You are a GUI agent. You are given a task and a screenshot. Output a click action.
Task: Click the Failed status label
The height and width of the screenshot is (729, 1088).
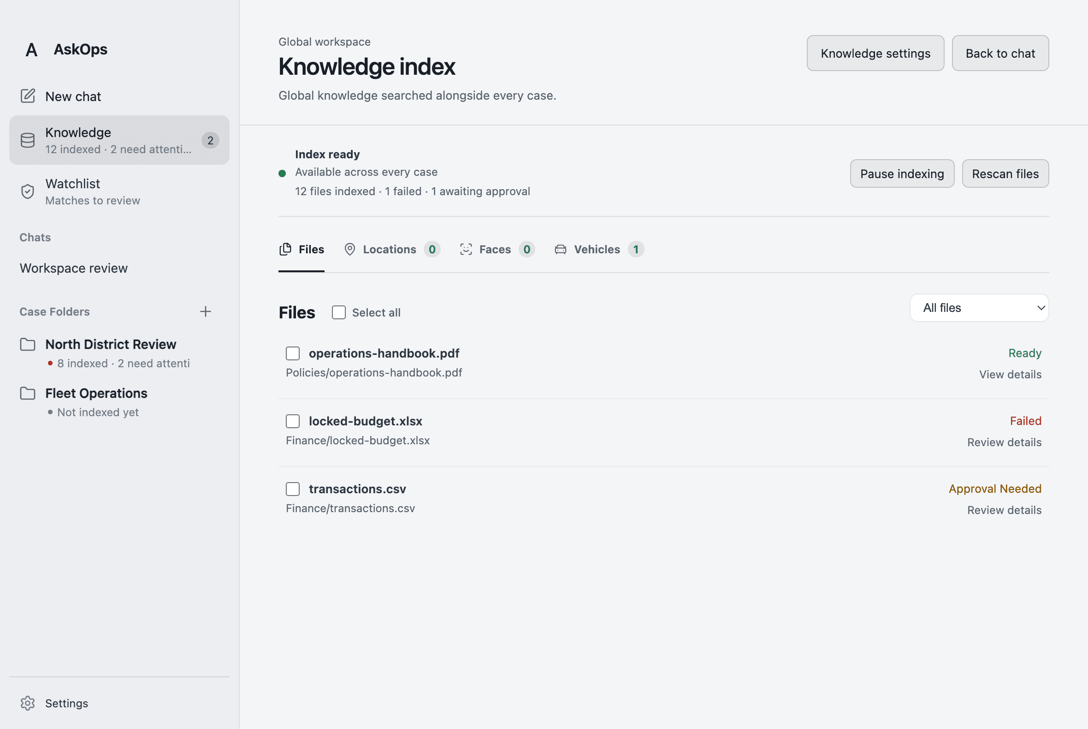[1026, 421]
